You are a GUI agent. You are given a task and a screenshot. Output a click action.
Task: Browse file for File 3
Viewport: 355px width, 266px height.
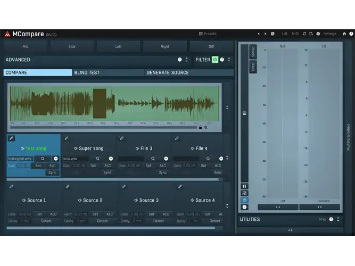coord(153,159)
